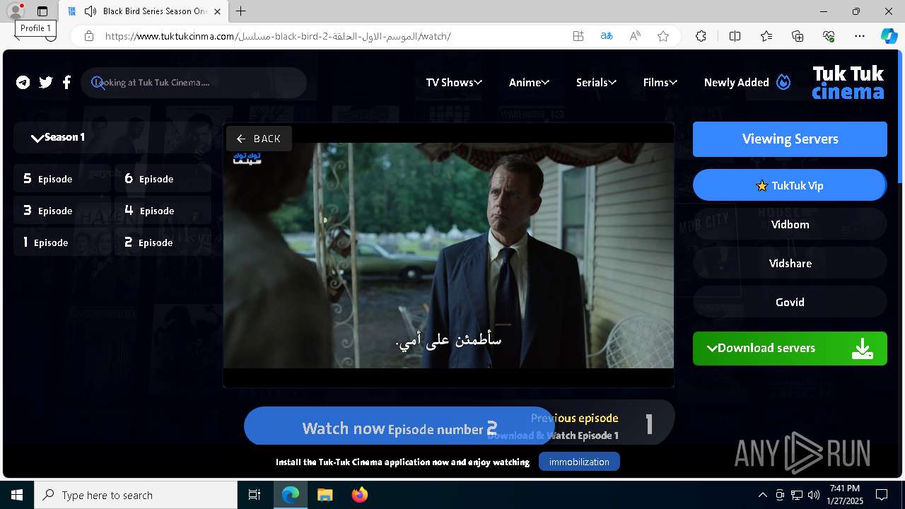Expand the TV Shows menu
Screen dimensions: 905x509
pos(454,83)
